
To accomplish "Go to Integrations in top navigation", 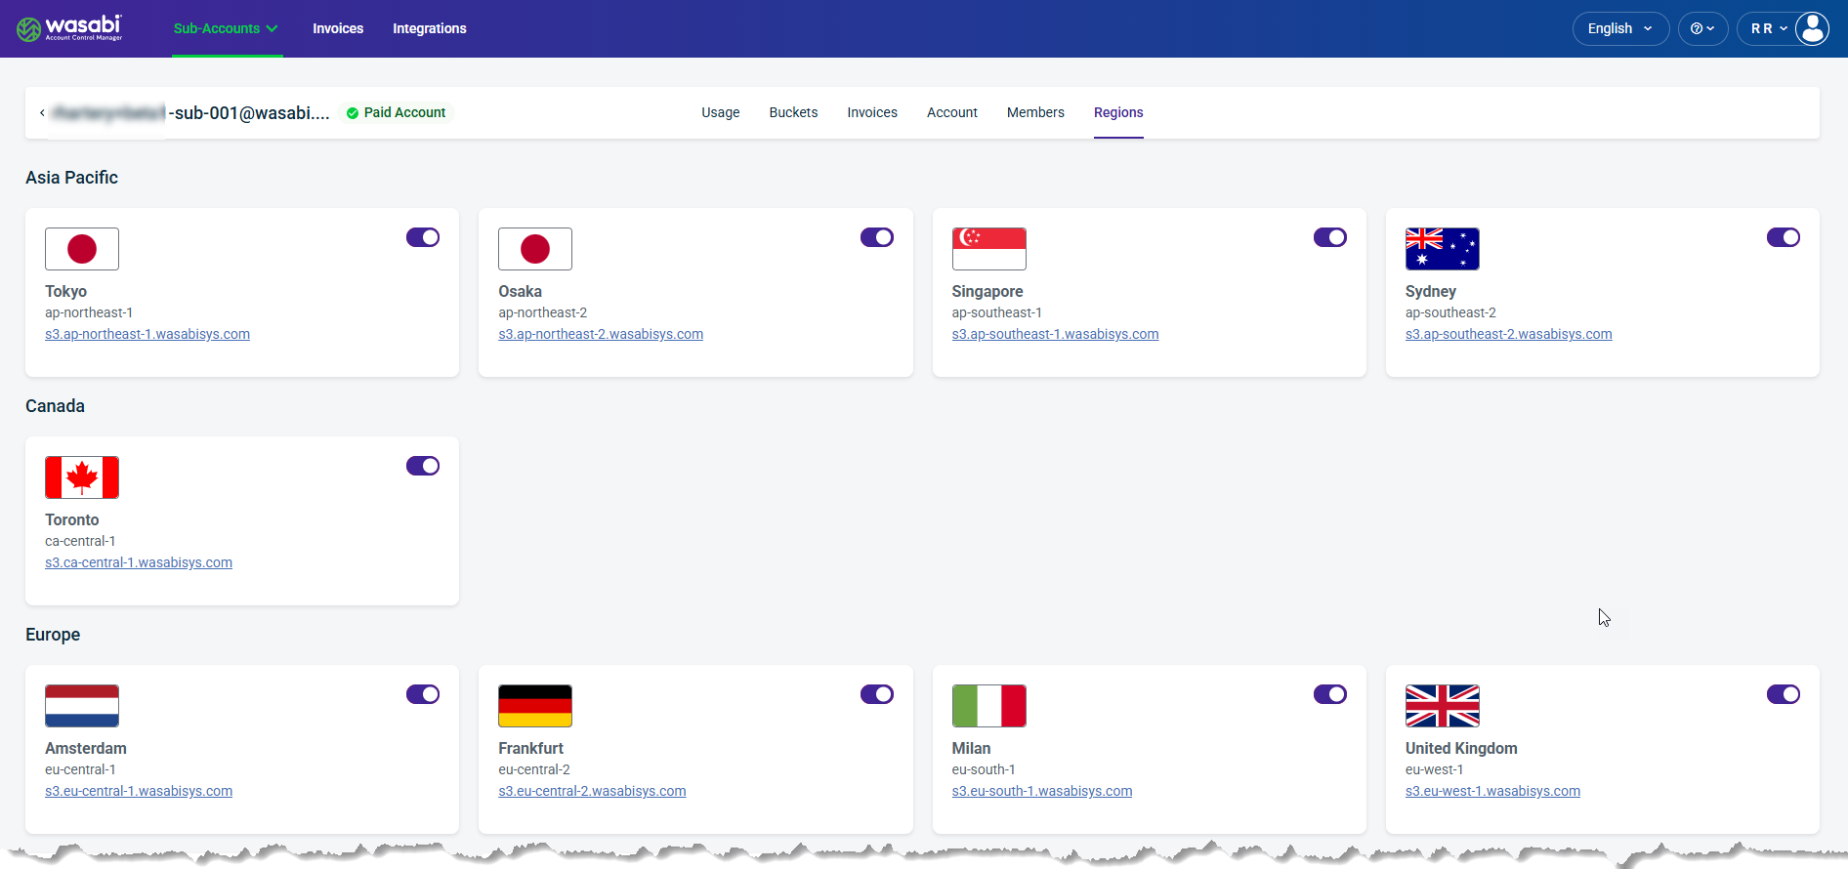I will pos(430,28).
